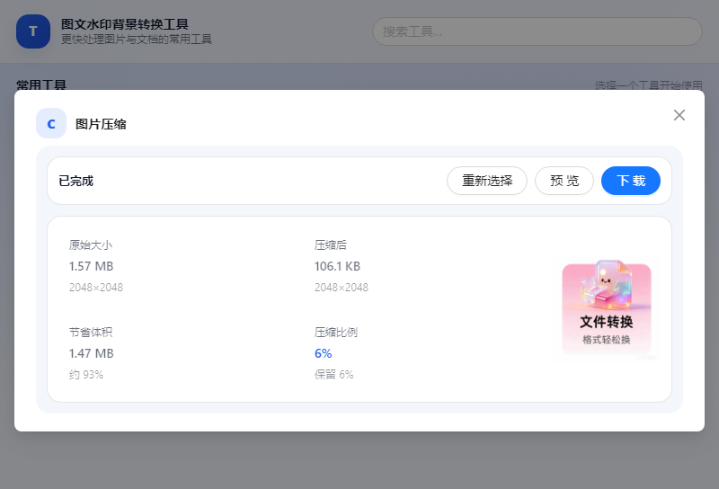Click the 1.57 MB original size value

pos(91,266)
